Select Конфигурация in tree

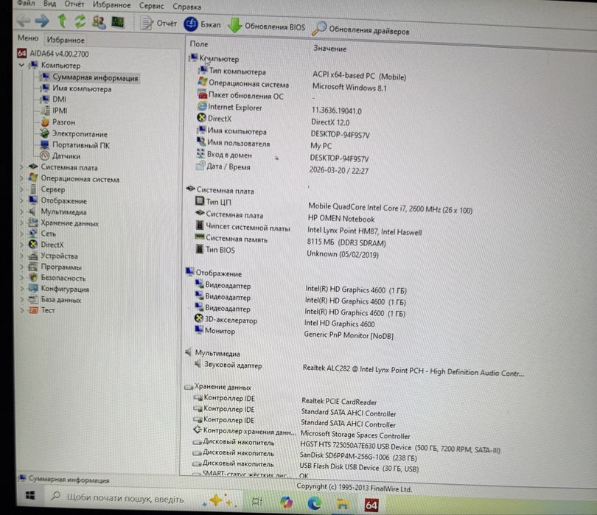pyautogui.click(x=65, y=289)
